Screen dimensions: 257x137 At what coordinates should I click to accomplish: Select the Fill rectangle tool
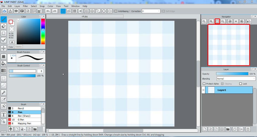tap(4, 57)
